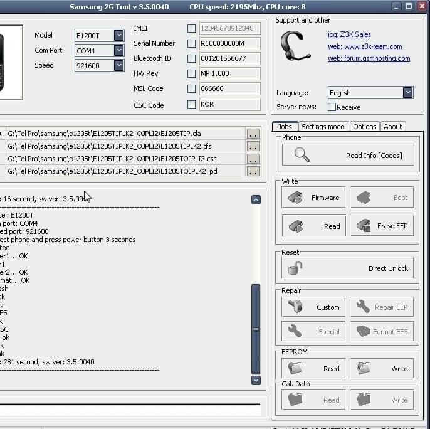Click the Erase EEP chip icon

(x=364, y=226)
